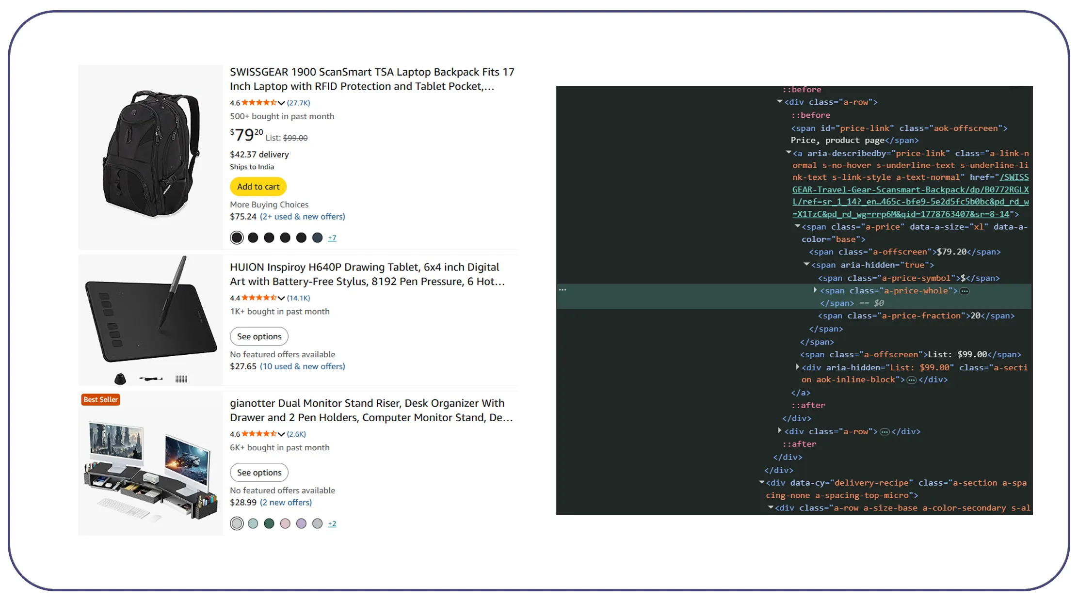Click the "$42.37 delivery" text
The width and height of the screenshot is (1078, 601).
pos(259,155)
